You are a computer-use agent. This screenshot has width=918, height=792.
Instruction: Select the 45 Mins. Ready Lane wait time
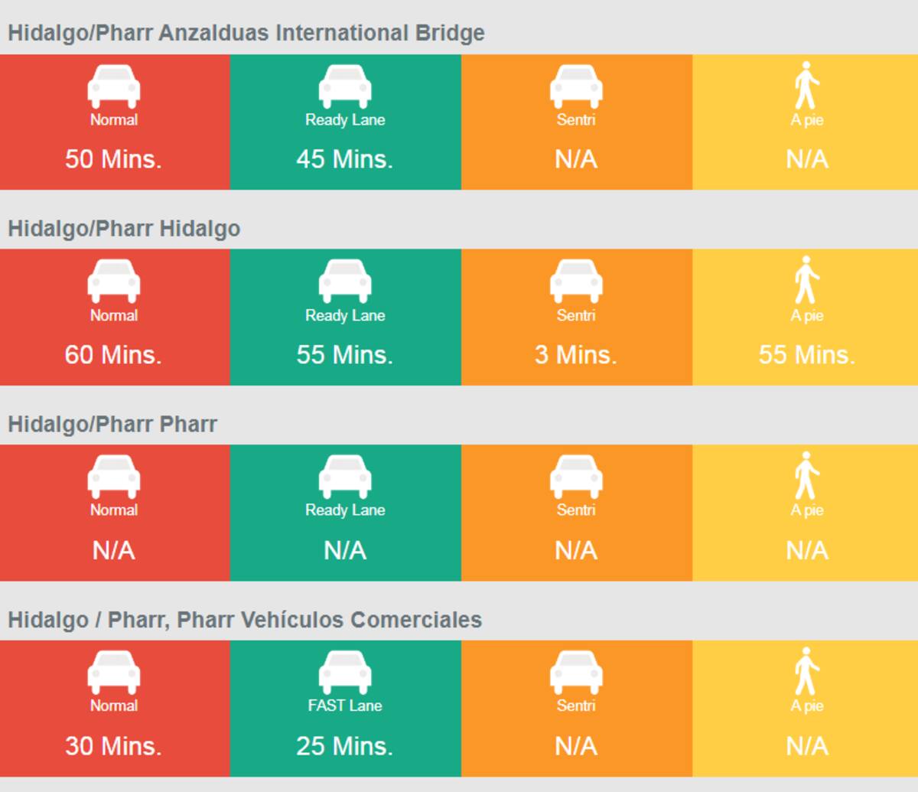click(x=345, y=159)
